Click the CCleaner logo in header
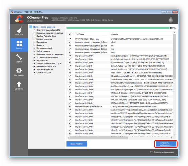Screen dimensions: 188x166 point(19,19)
